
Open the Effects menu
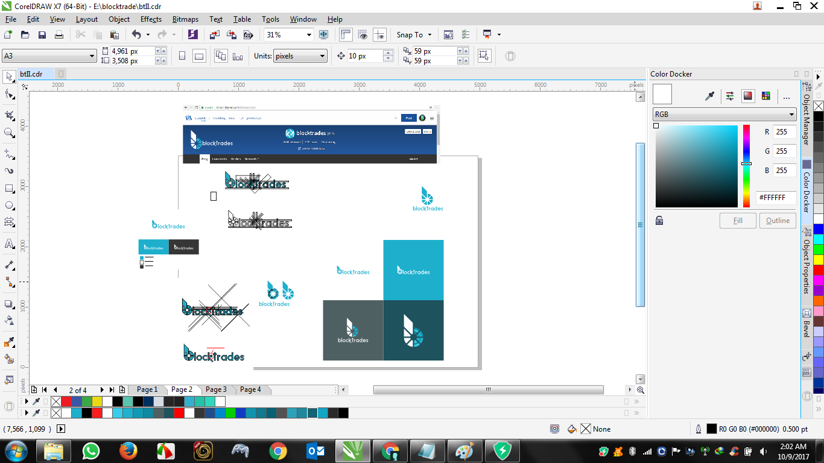click(151, 19)
